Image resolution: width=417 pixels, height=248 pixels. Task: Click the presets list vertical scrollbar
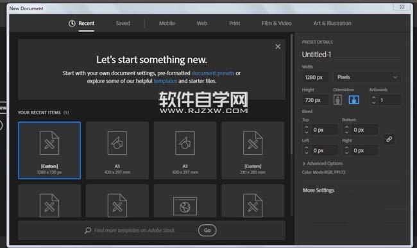[292, 94]
